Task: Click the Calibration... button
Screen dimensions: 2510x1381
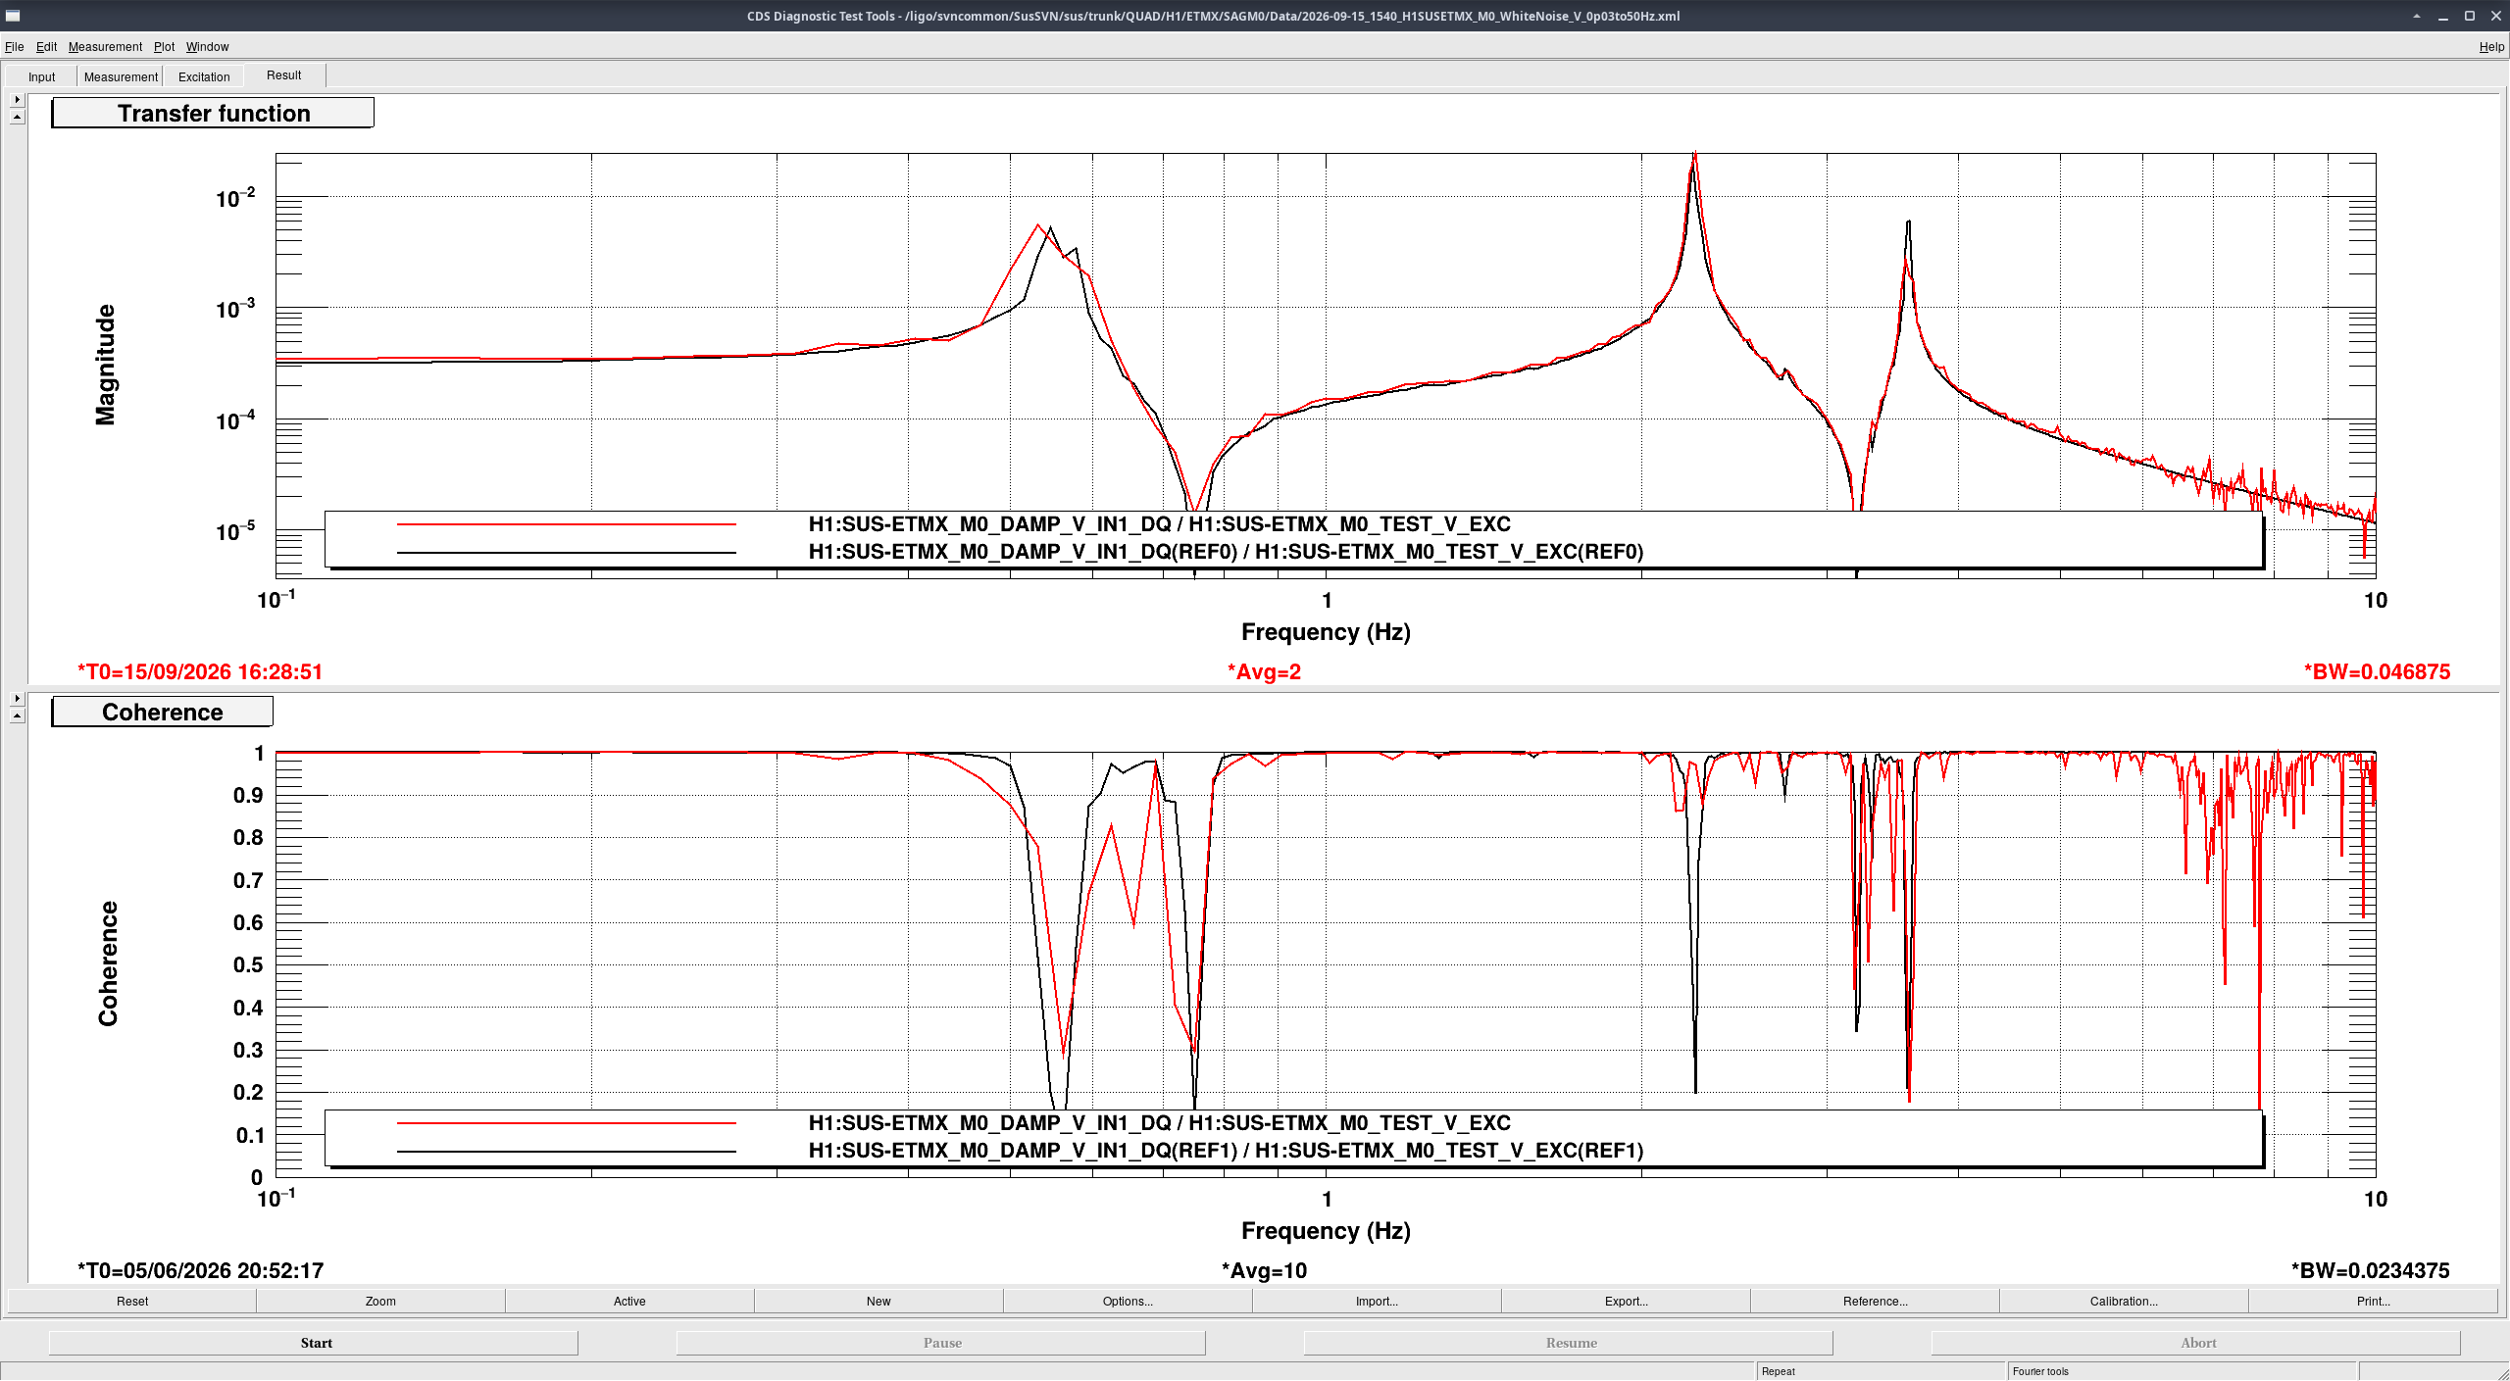Action: click(2124, 1301)
